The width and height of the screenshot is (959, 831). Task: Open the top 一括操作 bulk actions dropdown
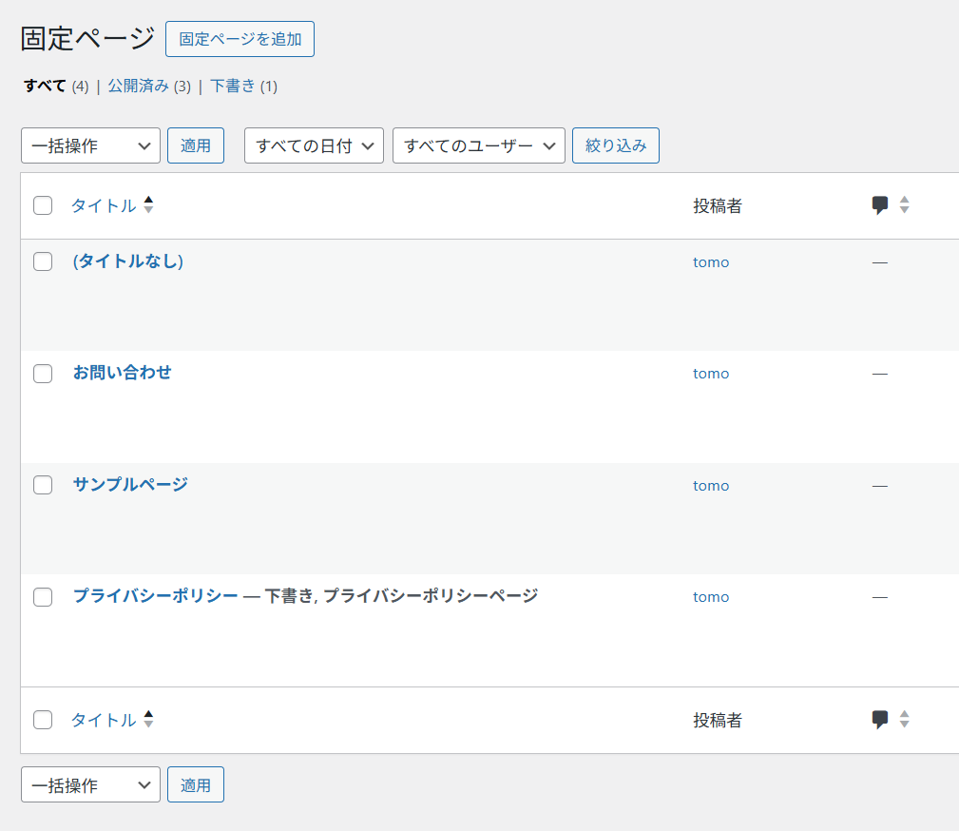pyautogui.click(x=90, y=145)
